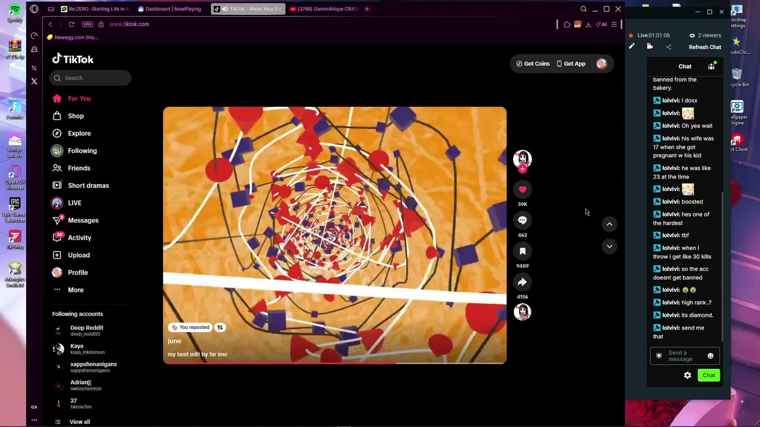This screenshot has width=760, height=427.
Task: Open the site security padlock
Action: click(x=101, y=24)
